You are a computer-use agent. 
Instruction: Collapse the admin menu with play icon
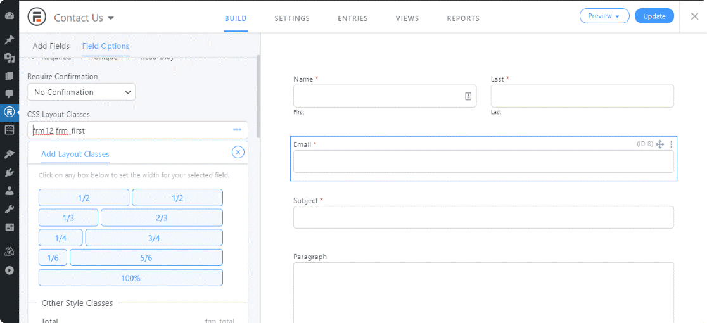pyautogui.click(x=9, y=270)
